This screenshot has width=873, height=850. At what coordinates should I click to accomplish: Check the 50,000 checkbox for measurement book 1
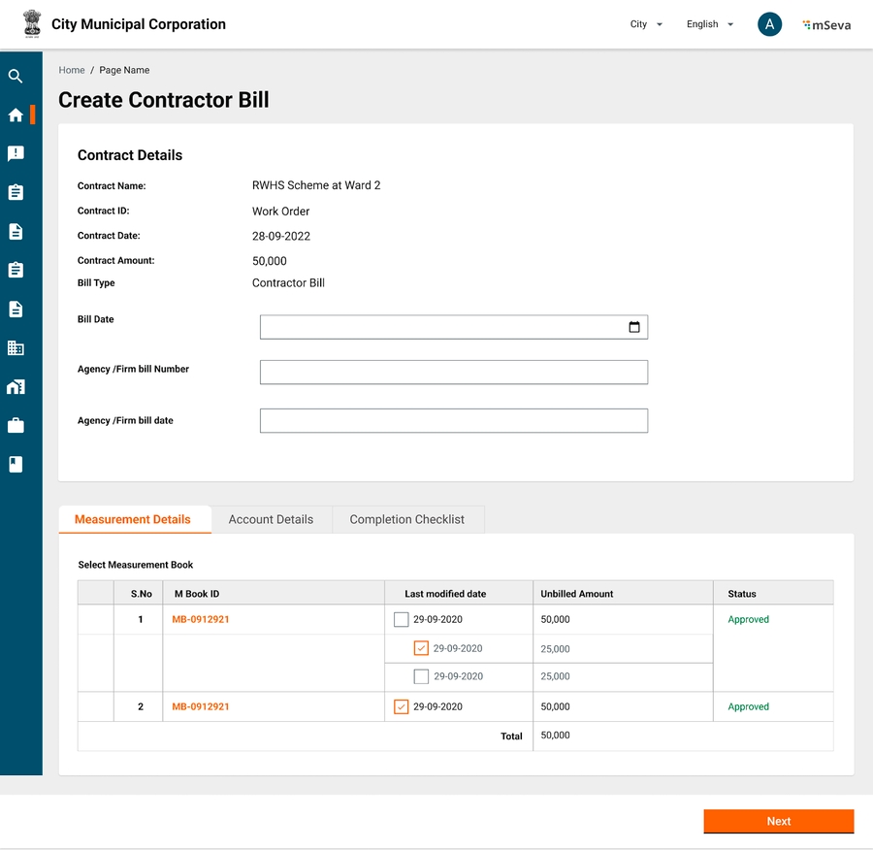point(402,619)
